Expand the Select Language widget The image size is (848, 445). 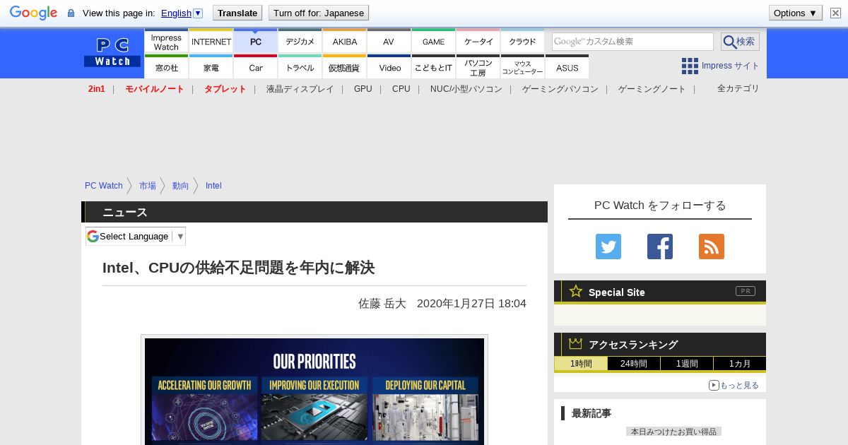pyautogui.click(x=136, y=236)
